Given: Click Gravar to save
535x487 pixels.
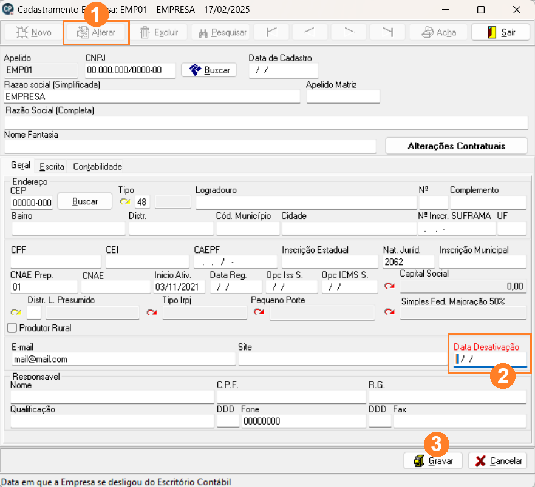Looking at the screenshot, I should pyautogui.click(x=433, y=461).
